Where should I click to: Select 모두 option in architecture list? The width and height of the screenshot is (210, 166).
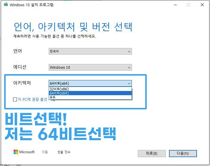pyautogui.click(x=90, y=97)
